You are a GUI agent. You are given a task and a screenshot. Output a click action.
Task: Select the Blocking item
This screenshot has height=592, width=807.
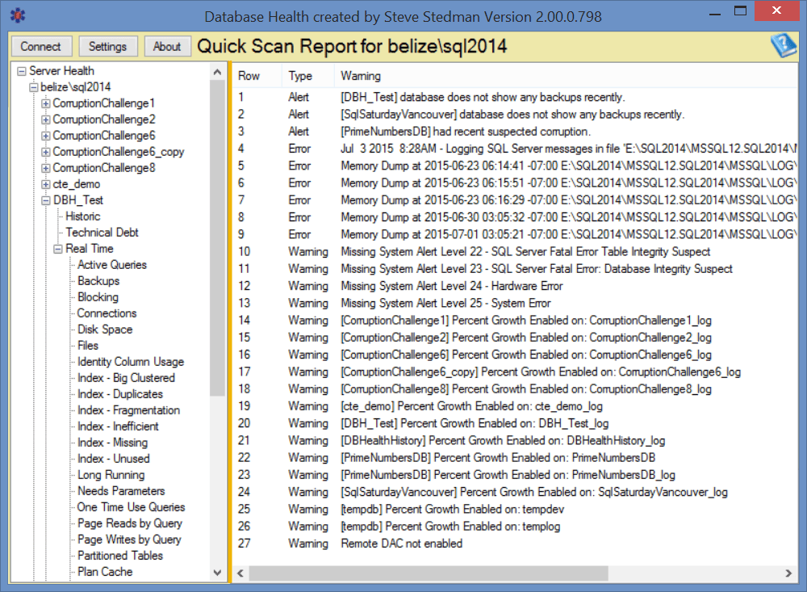tap(97, 296)
